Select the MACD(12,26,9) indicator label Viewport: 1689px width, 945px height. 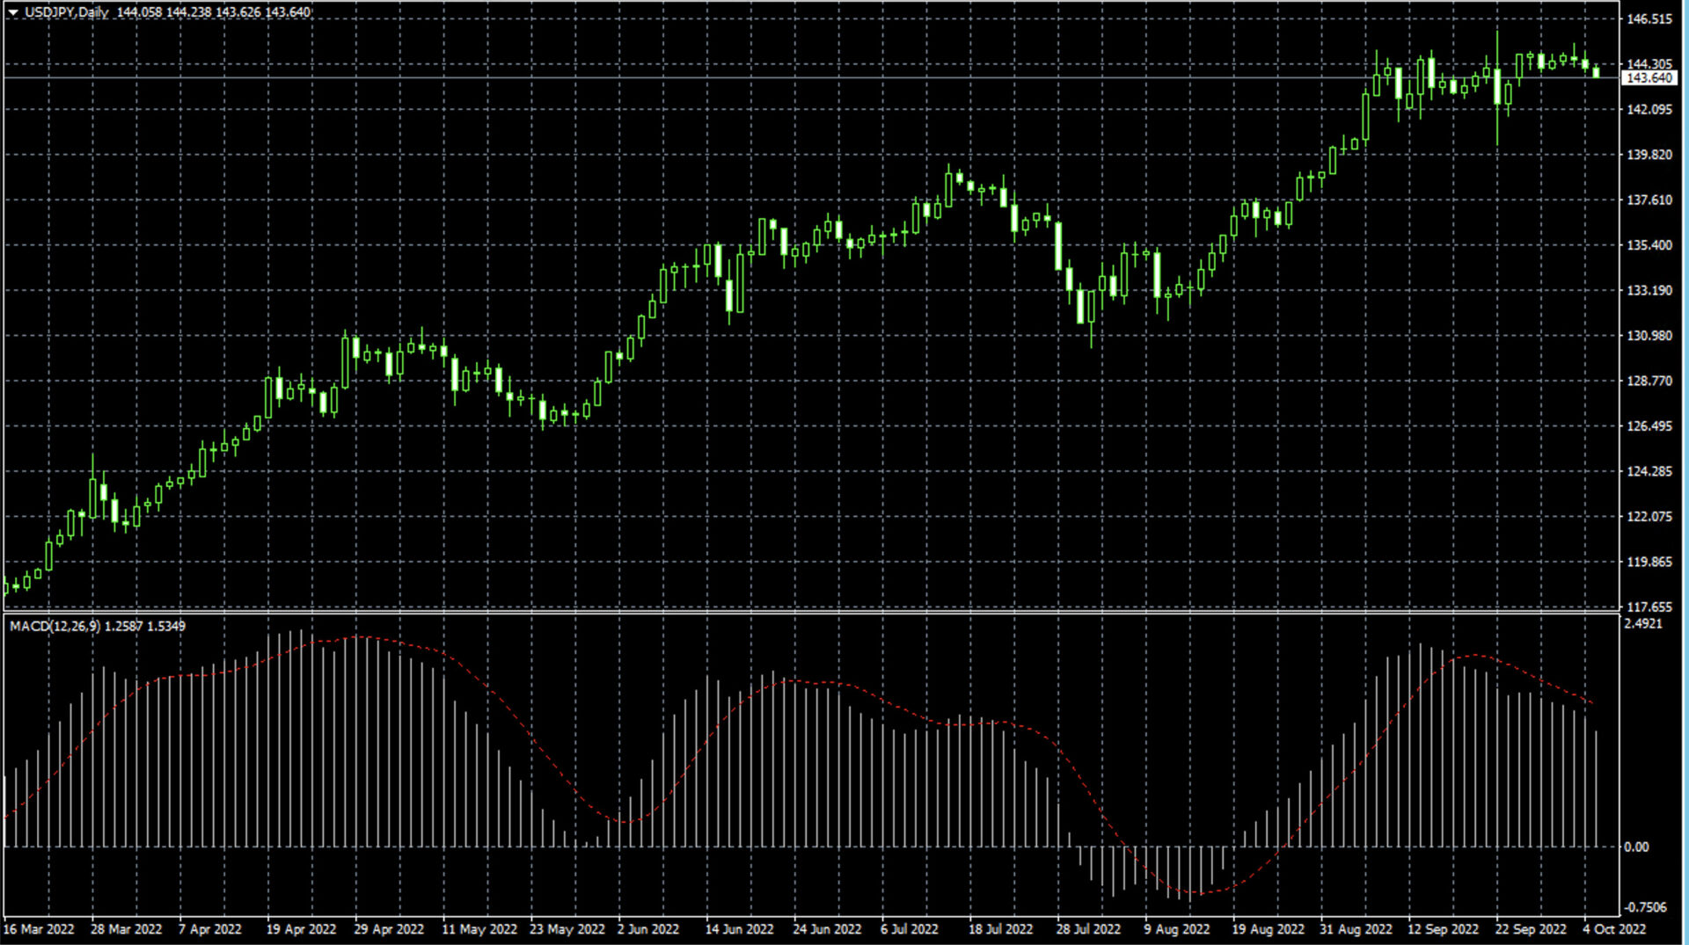(55, 626)
